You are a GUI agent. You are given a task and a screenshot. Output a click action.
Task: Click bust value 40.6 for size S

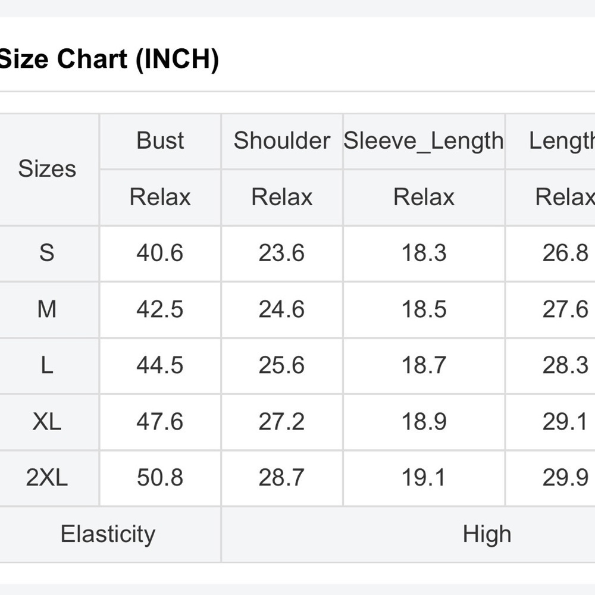[x=160, y=253]
